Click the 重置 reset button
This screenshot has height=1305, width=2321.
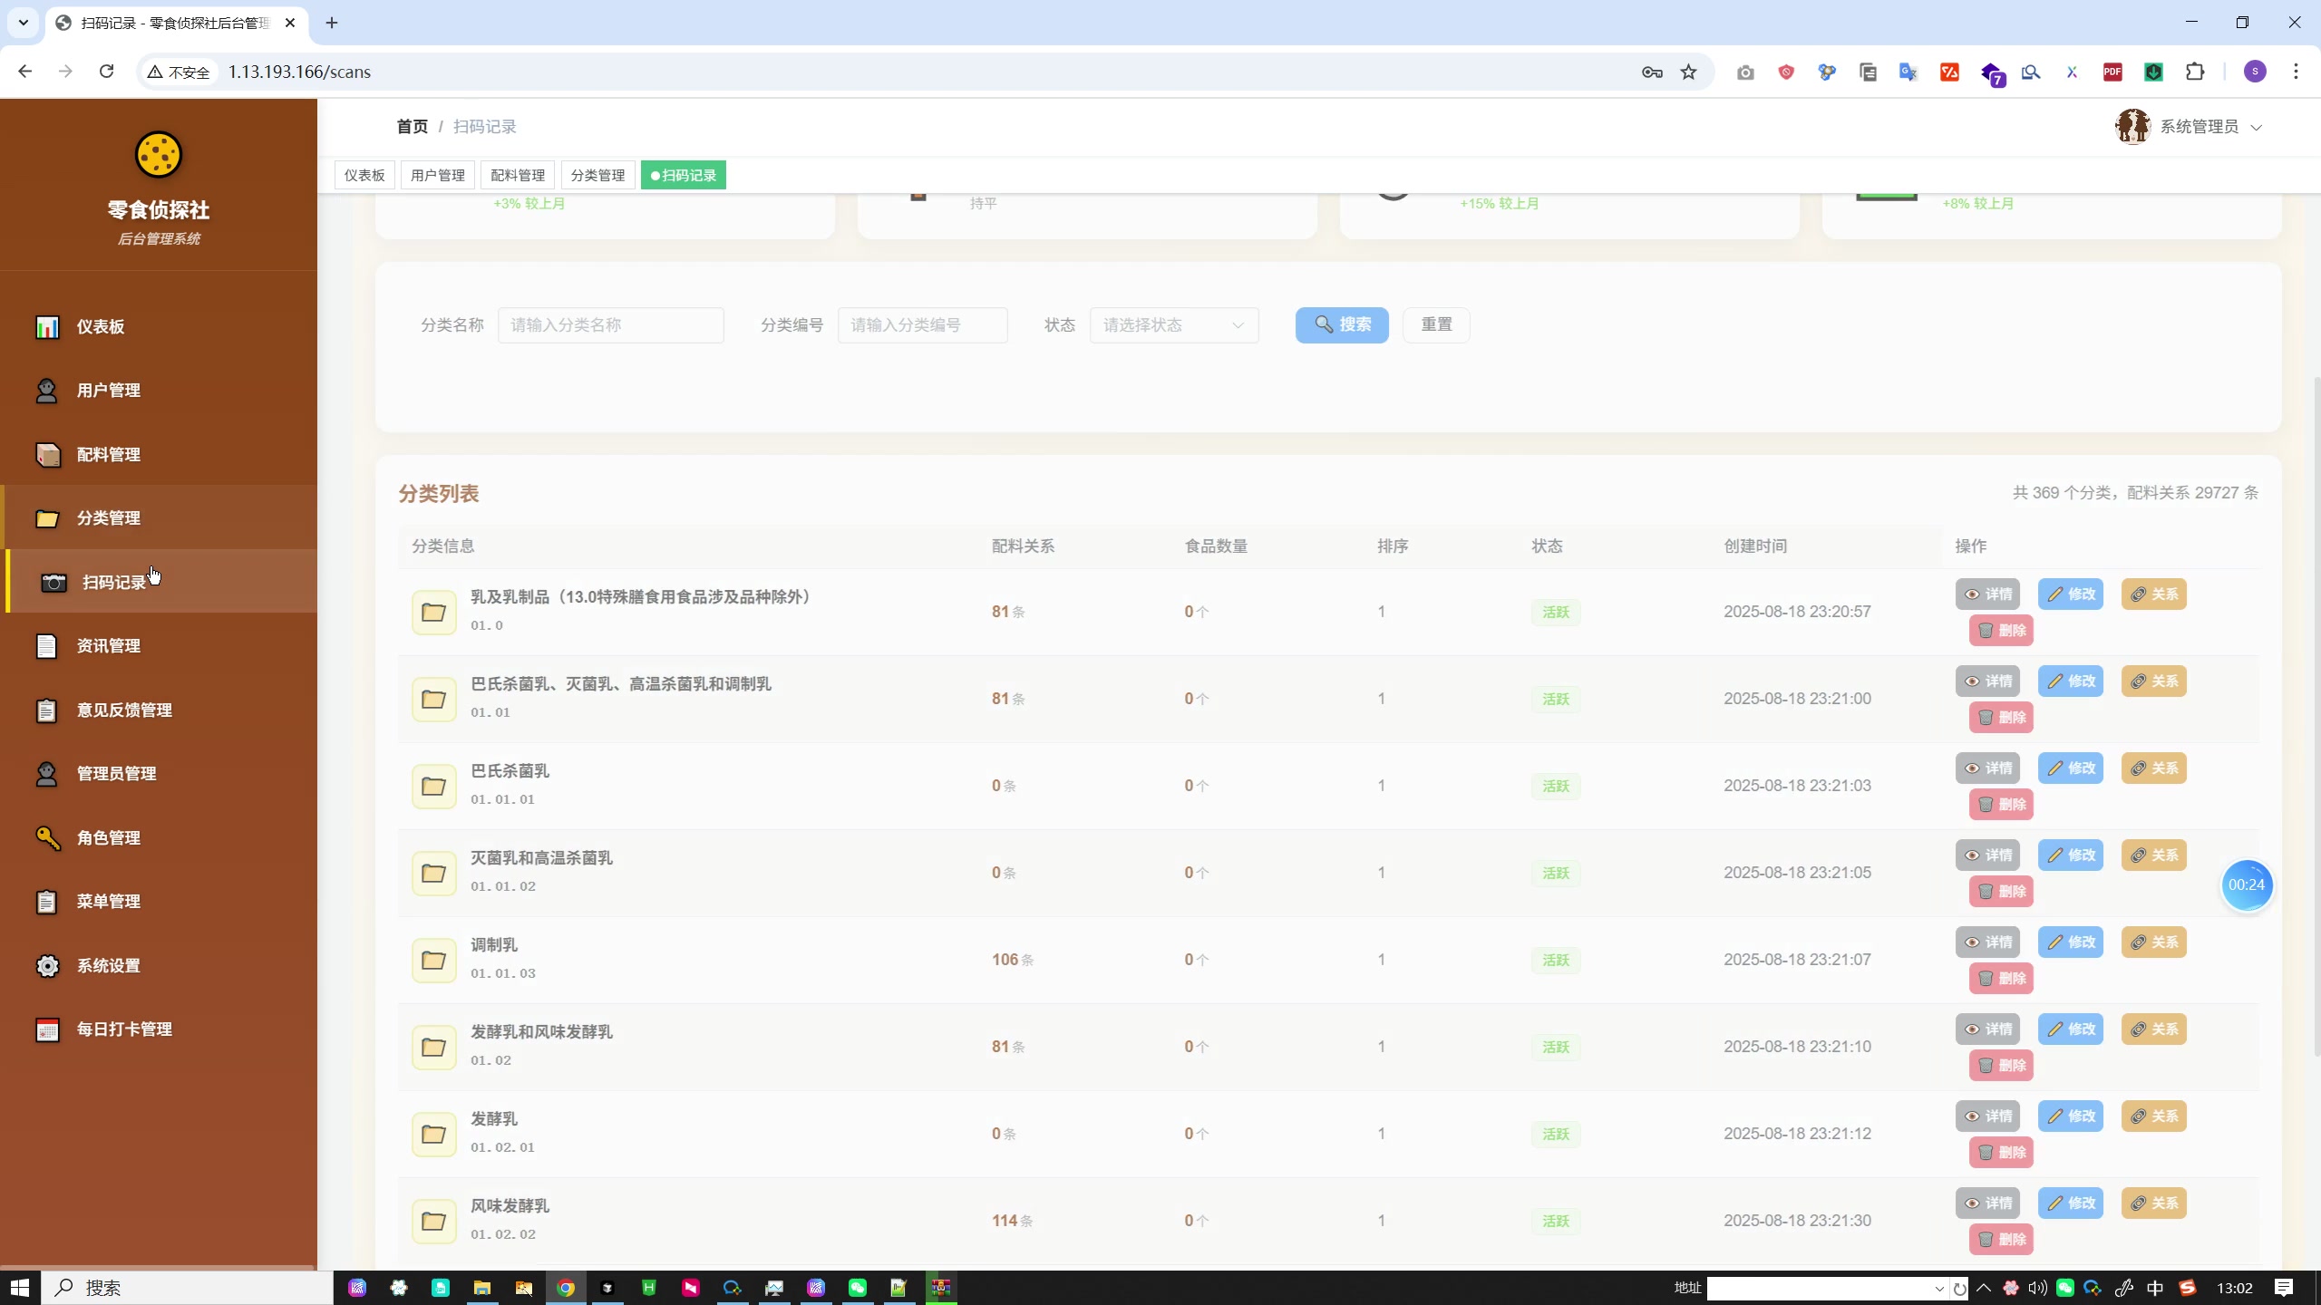click(x=1436, y=324)
